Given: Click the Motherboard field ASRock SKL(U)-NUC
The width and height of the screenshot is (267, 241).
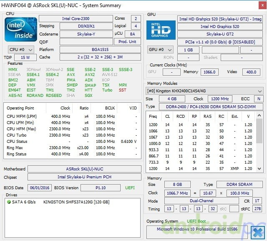Looking at the screenshot, I should pos(84,169).
